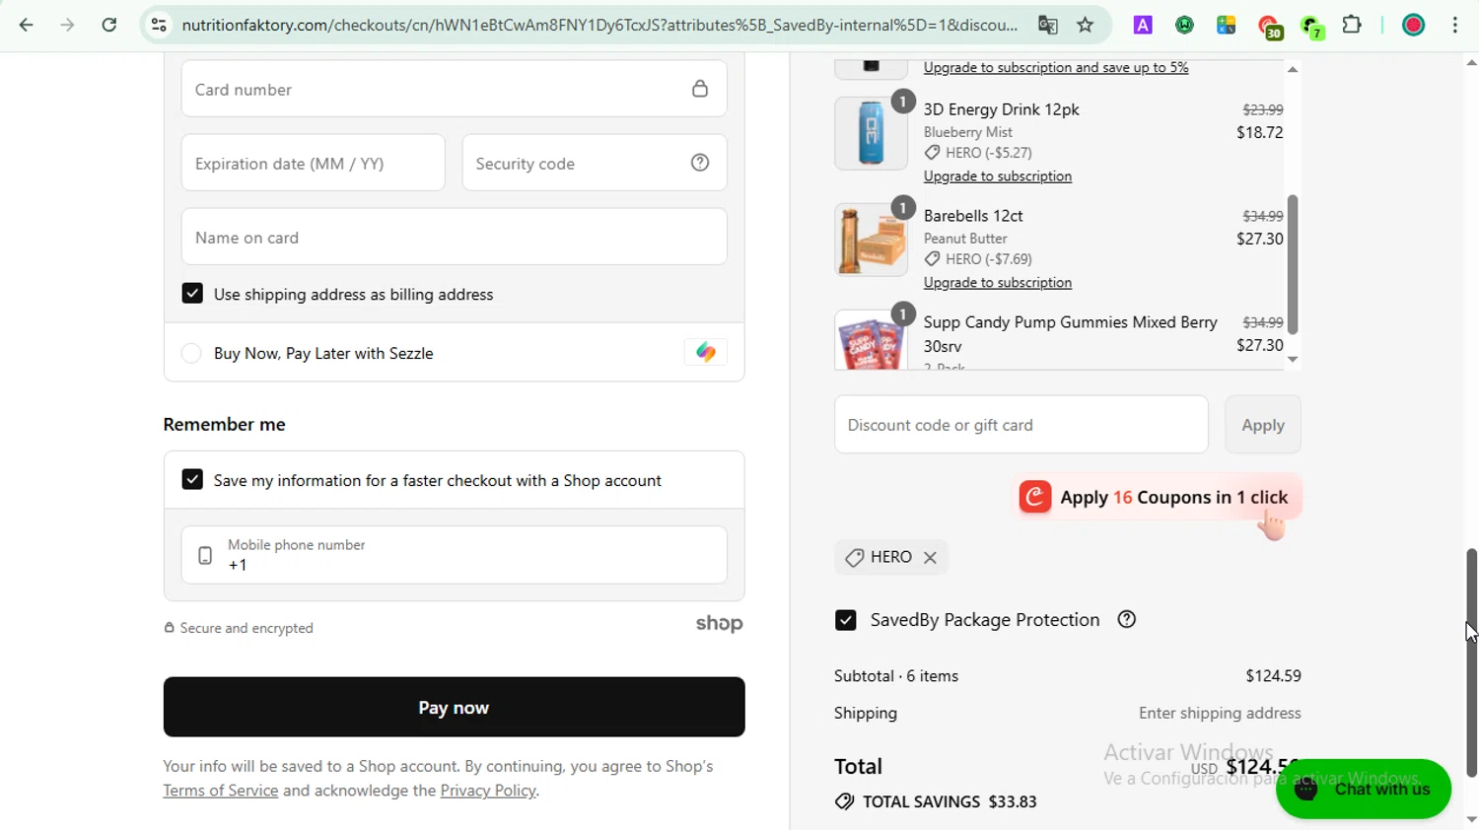
Task: Open the browser profile avatar
Action: point(1413,26)
